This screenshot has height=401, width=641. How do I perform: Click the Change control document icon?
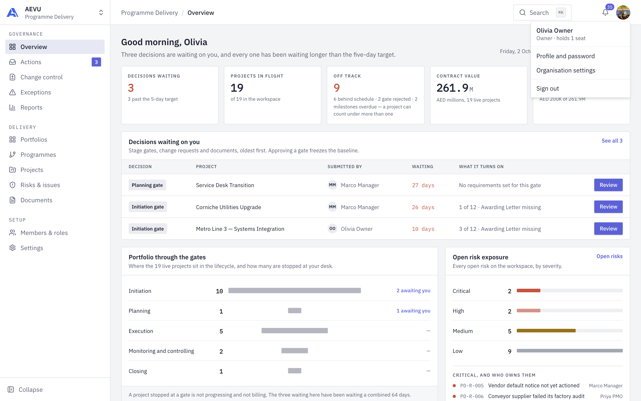pos(12,77)
